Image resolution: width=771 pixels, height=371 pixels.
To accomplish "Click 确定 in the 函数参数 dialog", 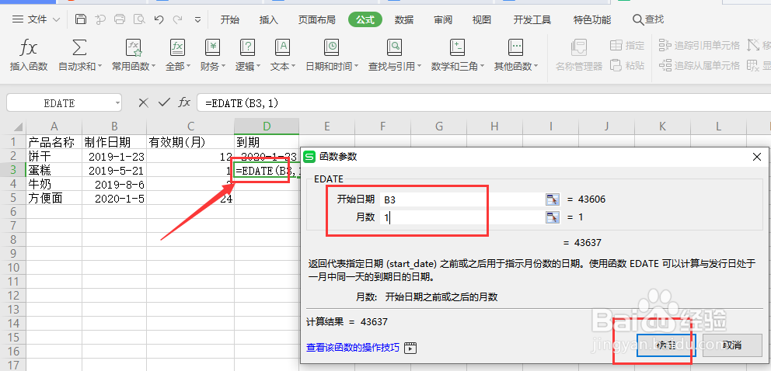I will (x=666, y=345).
